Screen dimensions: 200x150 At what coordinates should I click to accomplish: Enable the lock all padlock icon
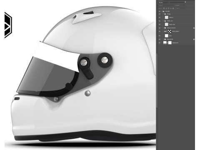[x=173, y=8]
